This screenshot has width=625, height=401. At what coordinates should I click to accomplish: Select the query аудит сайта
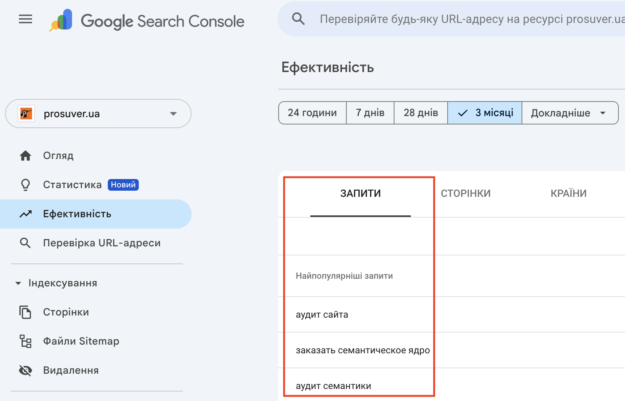322,314
